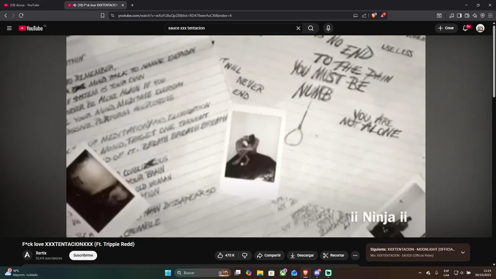Click the taskbar Buscar search box
Screen dimensions: 496x279
(x=203, y=273)
